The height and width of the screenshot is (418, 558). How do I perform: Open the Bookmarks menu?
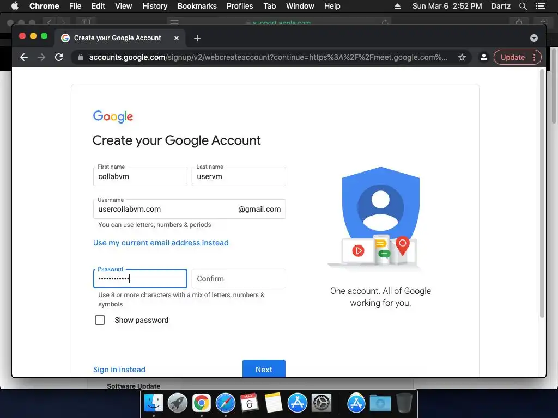197,6
